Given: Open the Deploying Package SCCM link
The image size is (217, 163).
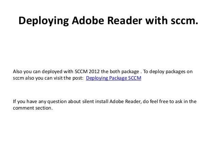Looking at the screenshot, I should click(114, 78).
